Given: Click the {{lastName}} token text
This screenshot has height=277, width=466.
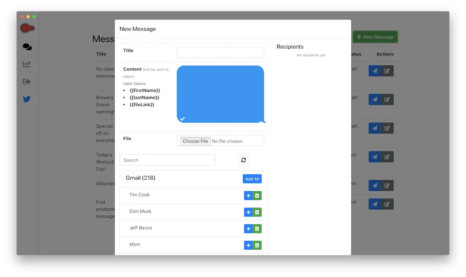Looking at the screenshot, I should tap(144, 98).
